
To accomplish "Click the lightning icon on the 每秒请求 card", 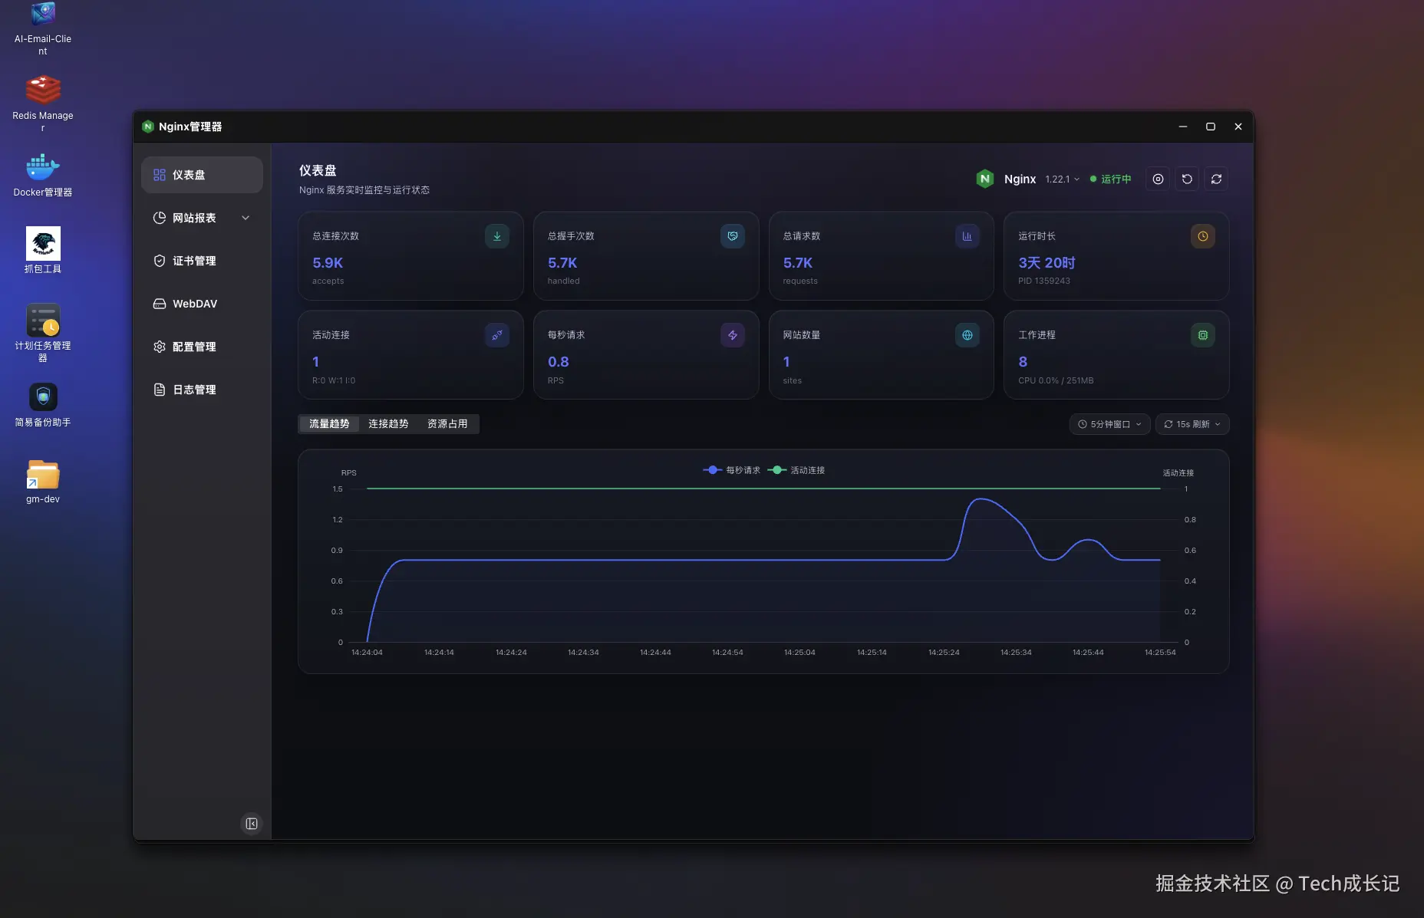I will tap(733, 335).
